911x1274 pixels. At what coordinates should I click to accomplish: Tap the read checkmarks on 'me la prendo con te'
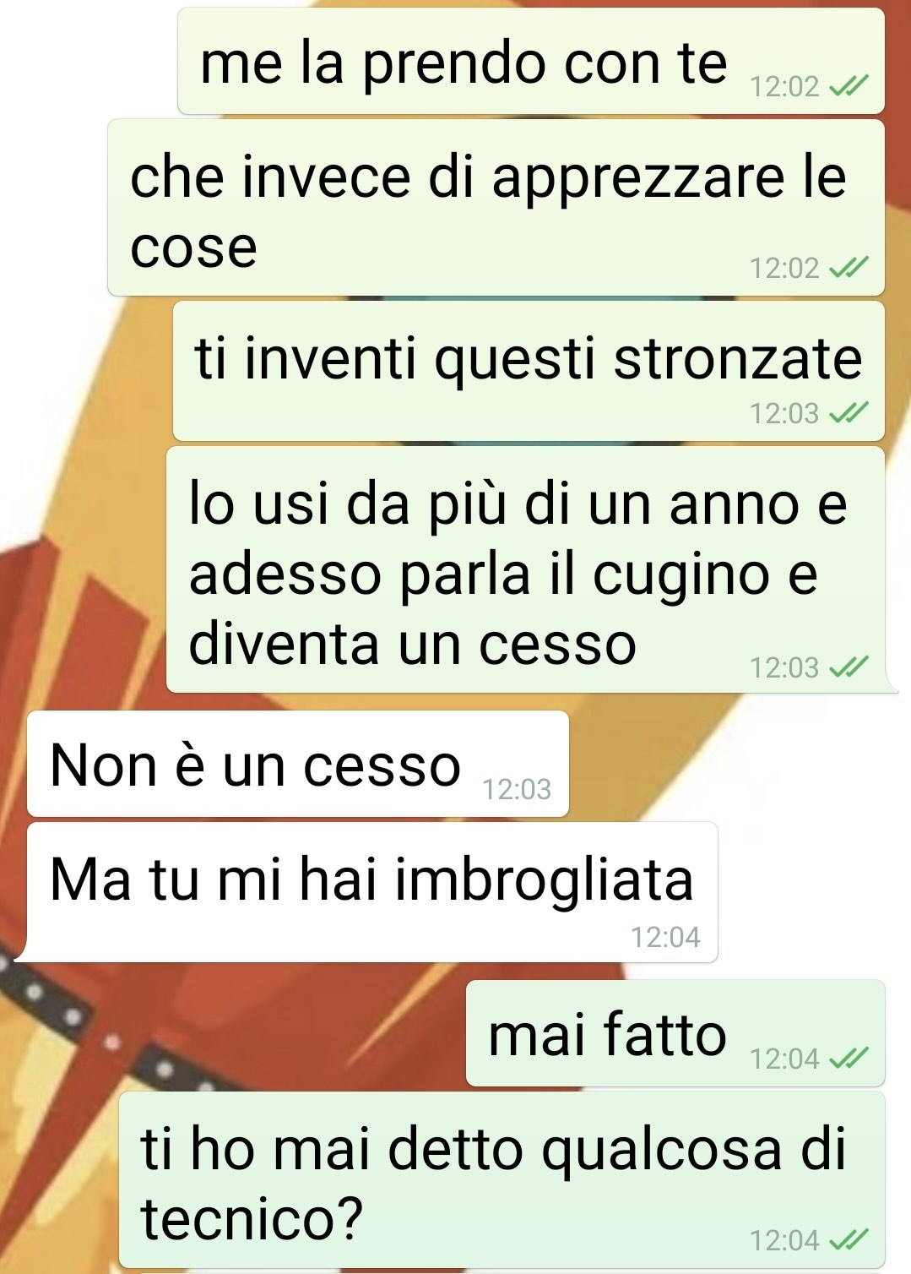click(848, 86)
